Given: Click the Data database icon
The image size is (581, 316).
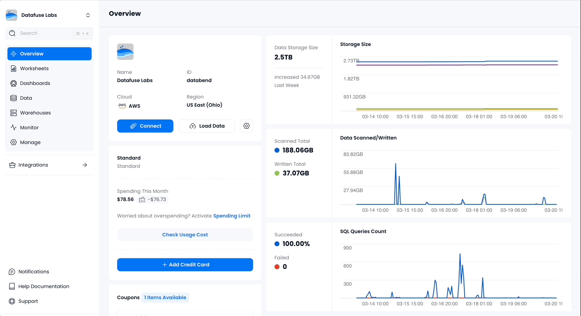Looking at the screenshot, I should click(x=14, y=98).
